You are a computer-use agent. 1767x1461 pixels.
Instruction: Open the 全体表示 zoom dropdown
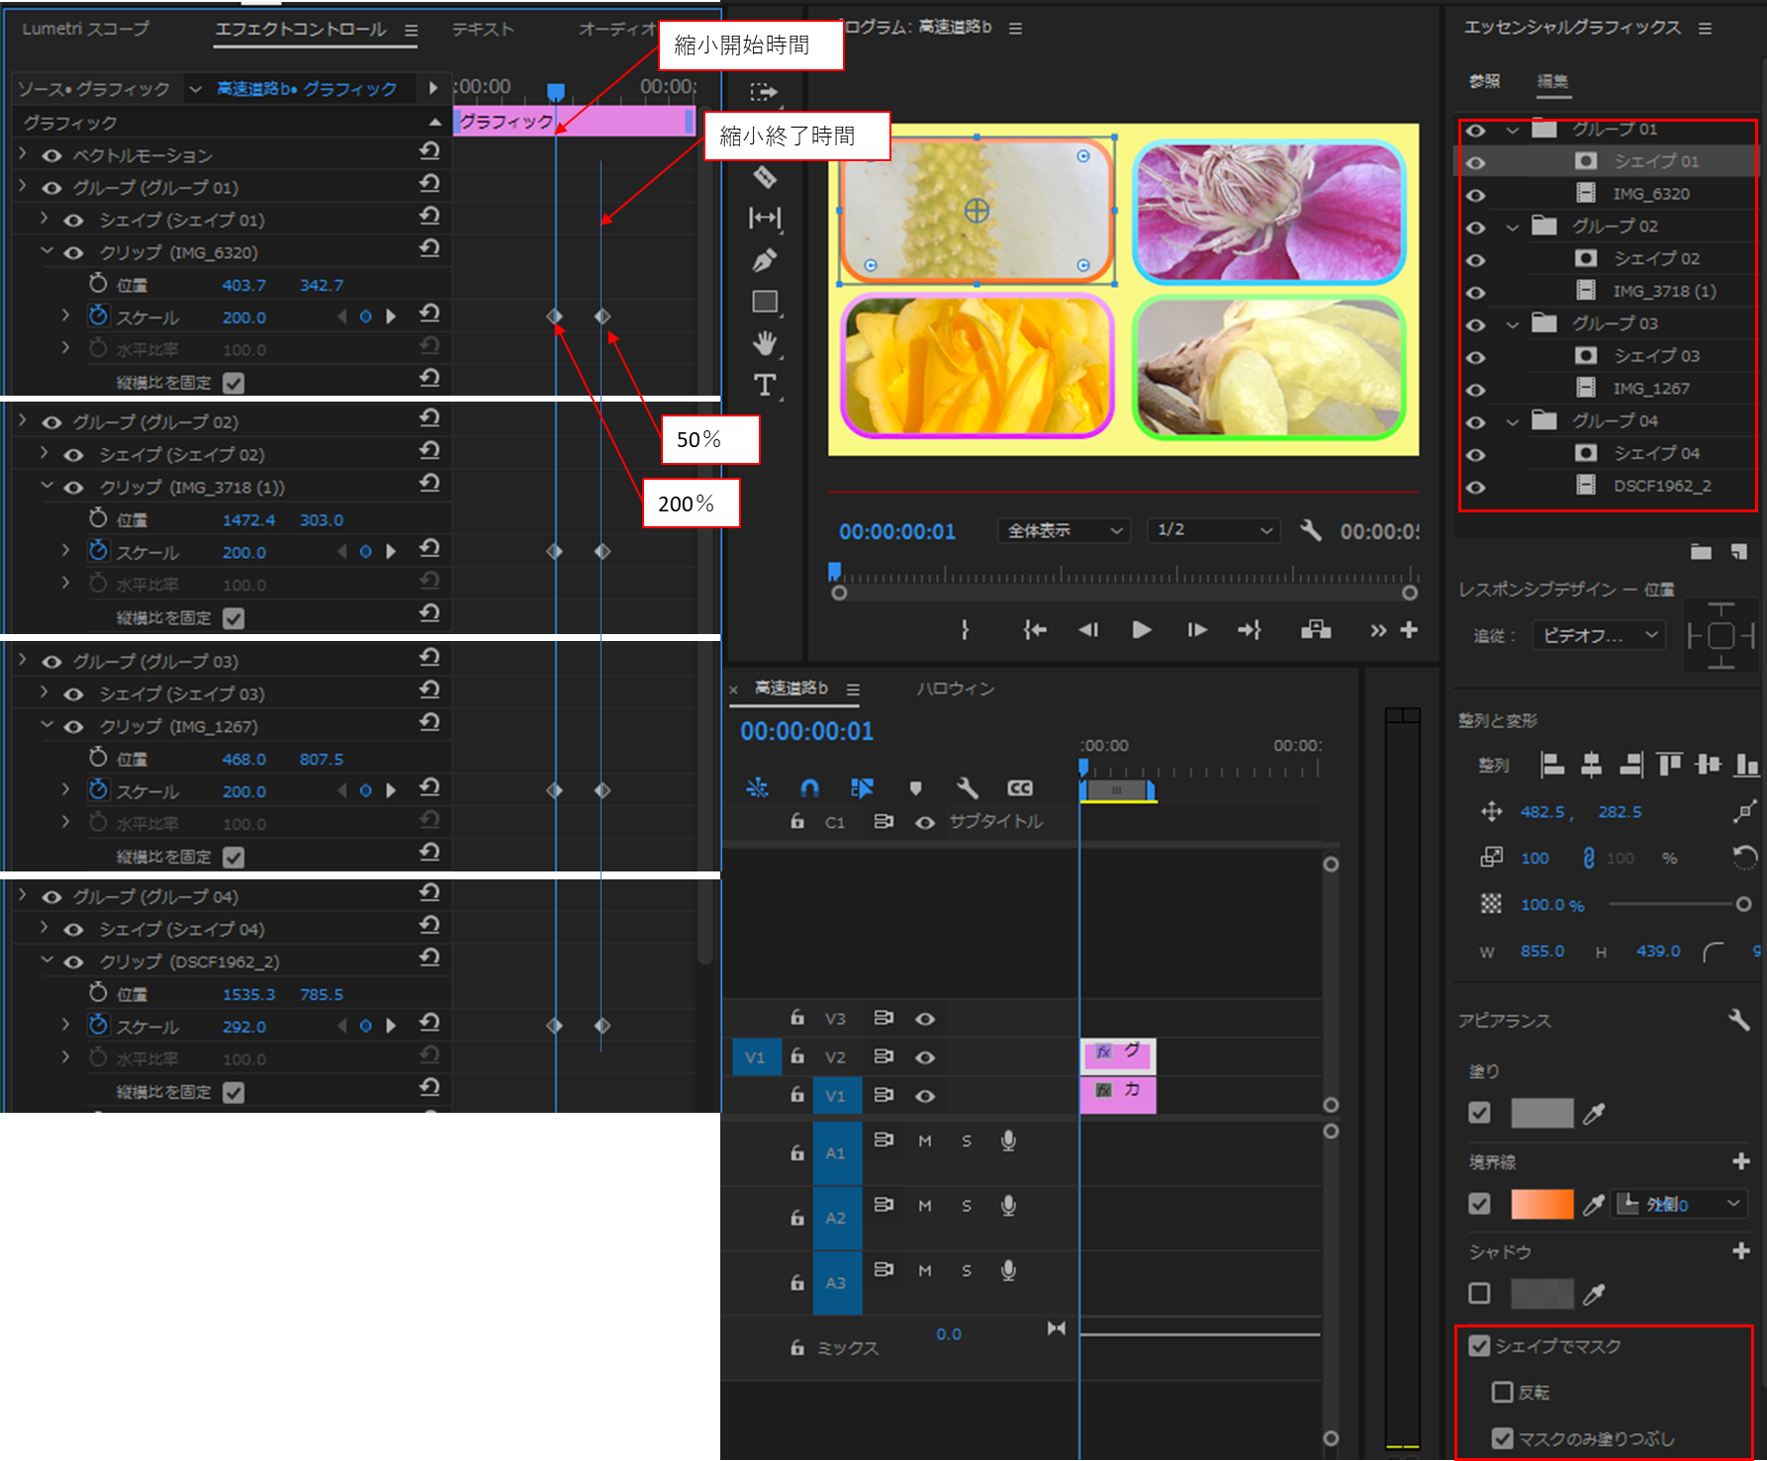pos(1063,530)
